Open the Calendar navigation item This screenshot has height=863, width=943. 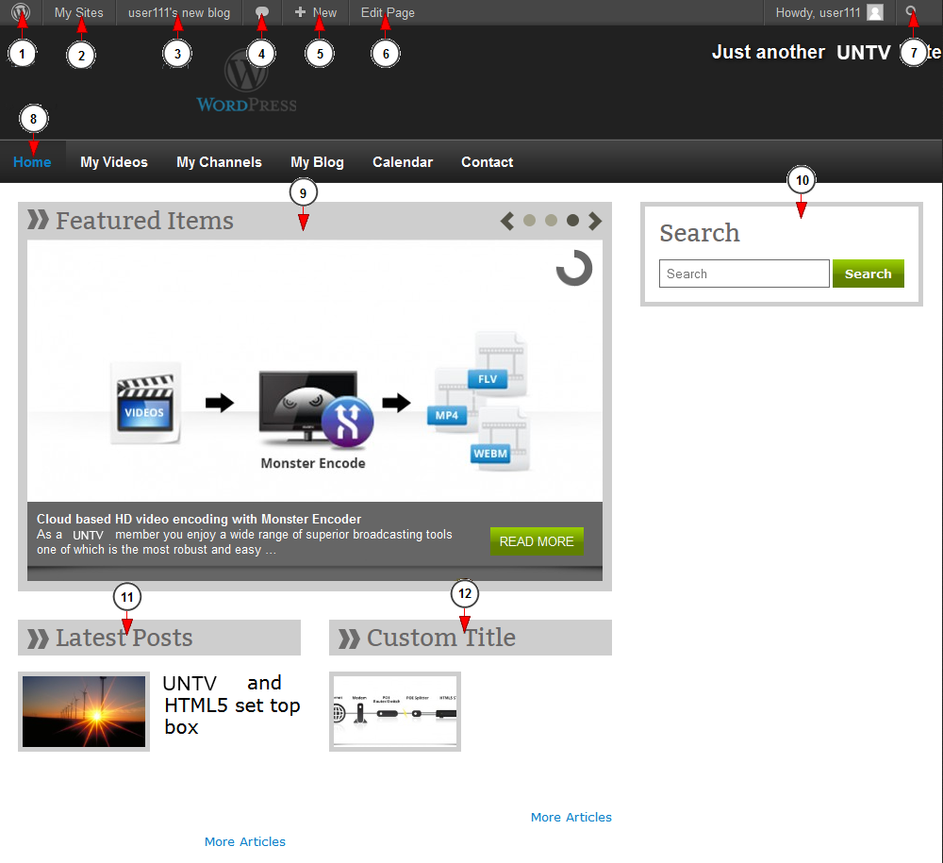click(403, 162)
